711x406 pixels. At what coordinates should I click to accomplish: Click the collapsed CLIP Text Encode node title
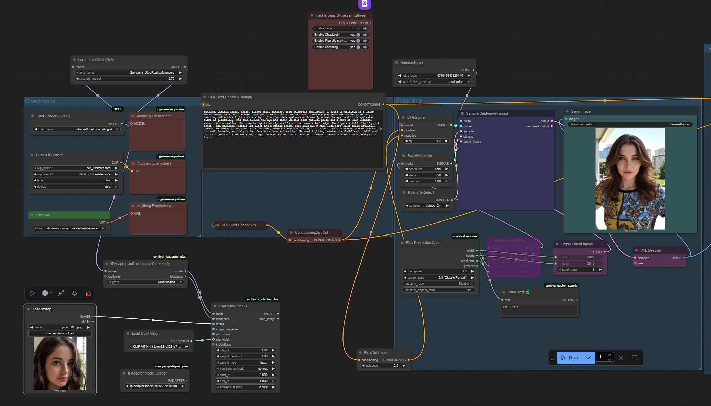click(x=238, y=225)
